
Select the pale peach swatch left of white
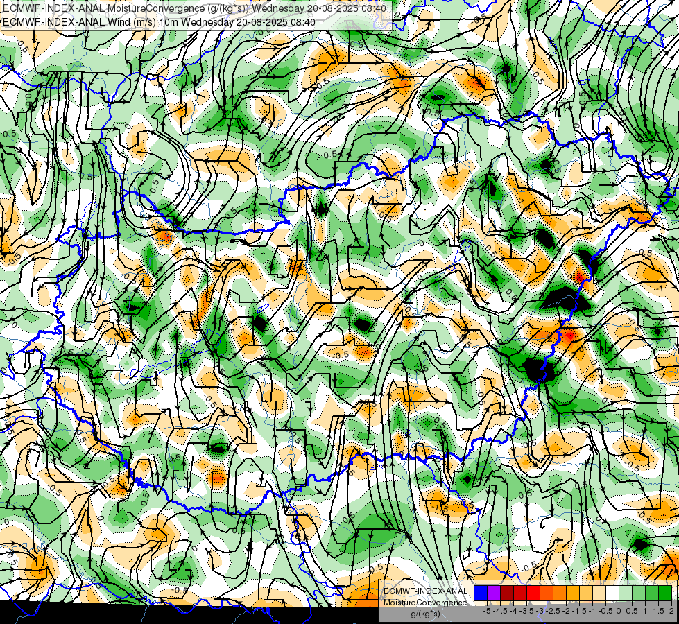pyautogui.click(x=599, y=593)
